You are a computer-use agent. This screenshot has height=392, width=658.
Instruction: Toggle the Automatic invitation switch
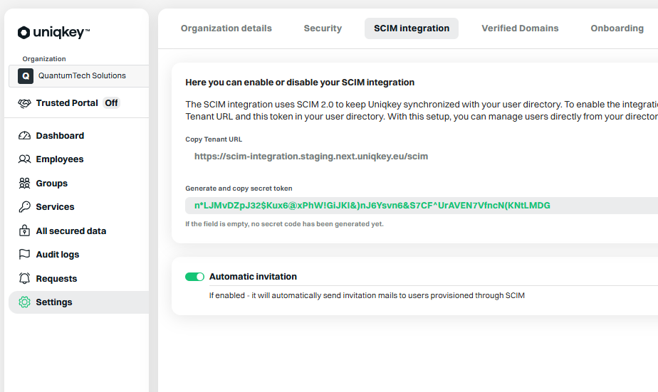pyautogui.click(x=194, y=277)
